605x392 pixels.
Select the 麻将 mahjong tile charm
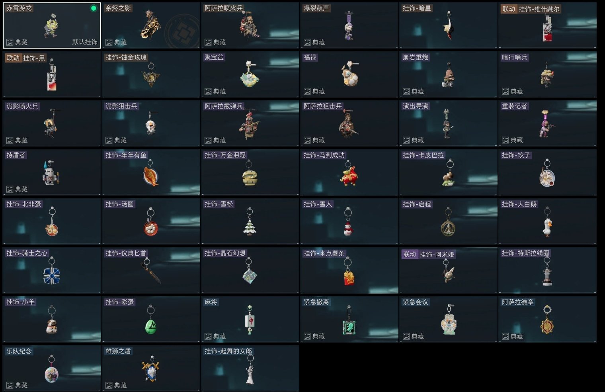tap(250, 319)
